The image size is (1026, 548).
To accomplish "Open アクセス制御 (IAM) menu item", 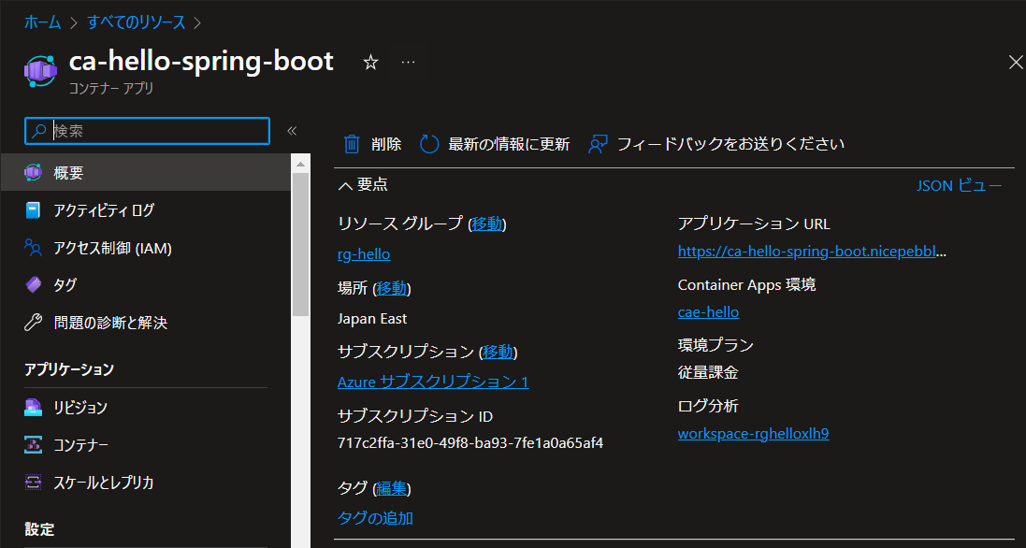I will click(146, 248).
